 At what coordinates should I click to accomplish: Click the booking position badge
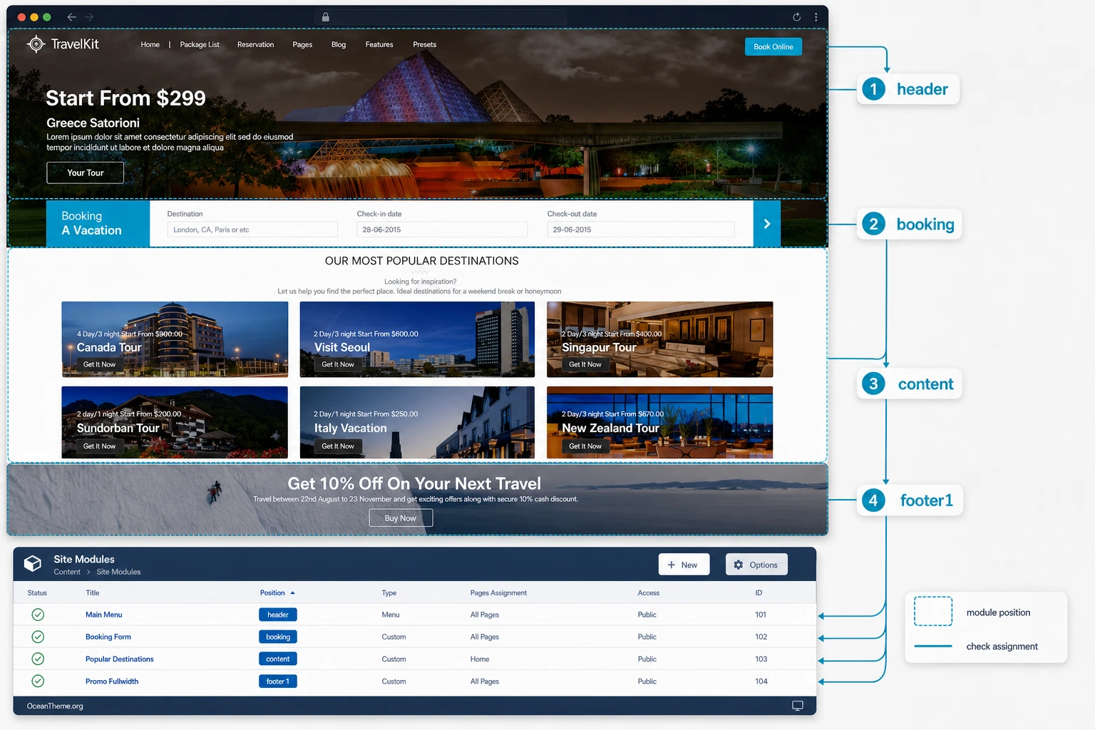pyautogui.click(x=278, y=637)
